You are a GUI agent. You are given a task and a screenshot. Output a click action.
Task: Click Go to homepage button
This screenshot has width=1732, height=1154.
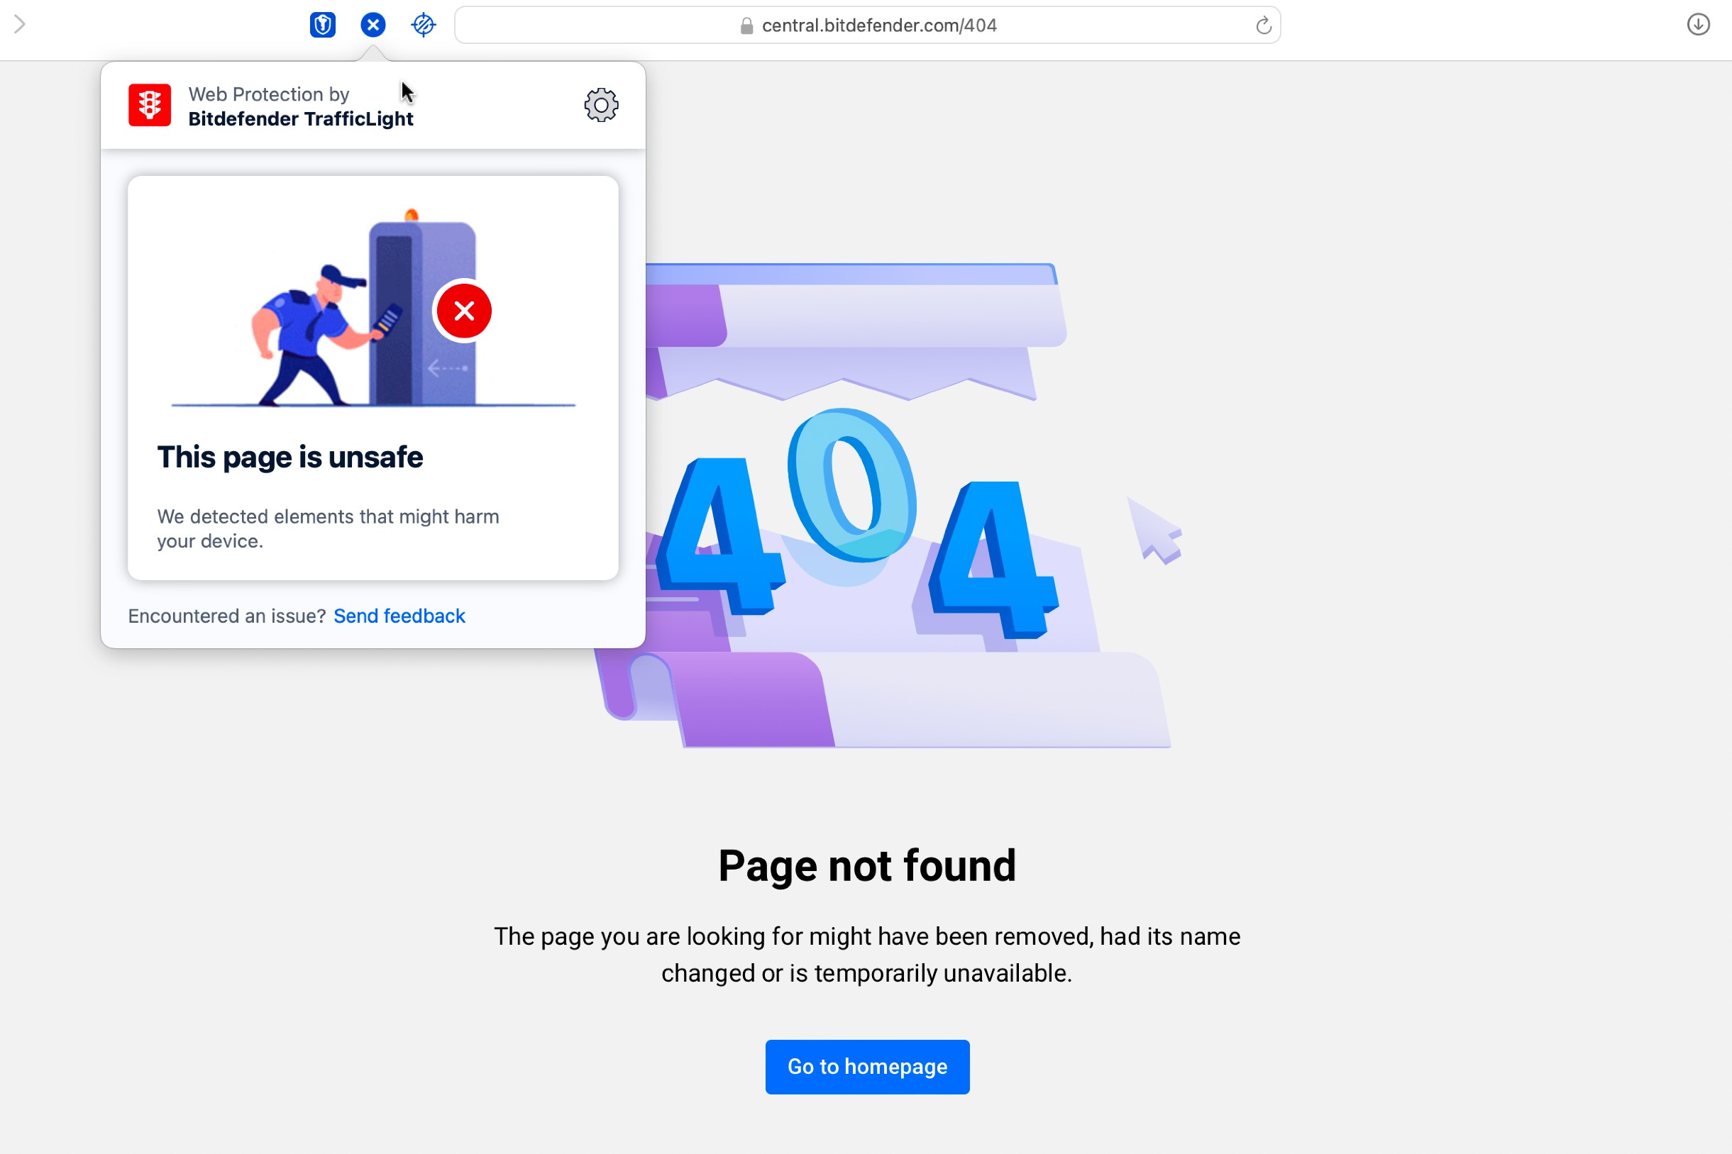866,1067
